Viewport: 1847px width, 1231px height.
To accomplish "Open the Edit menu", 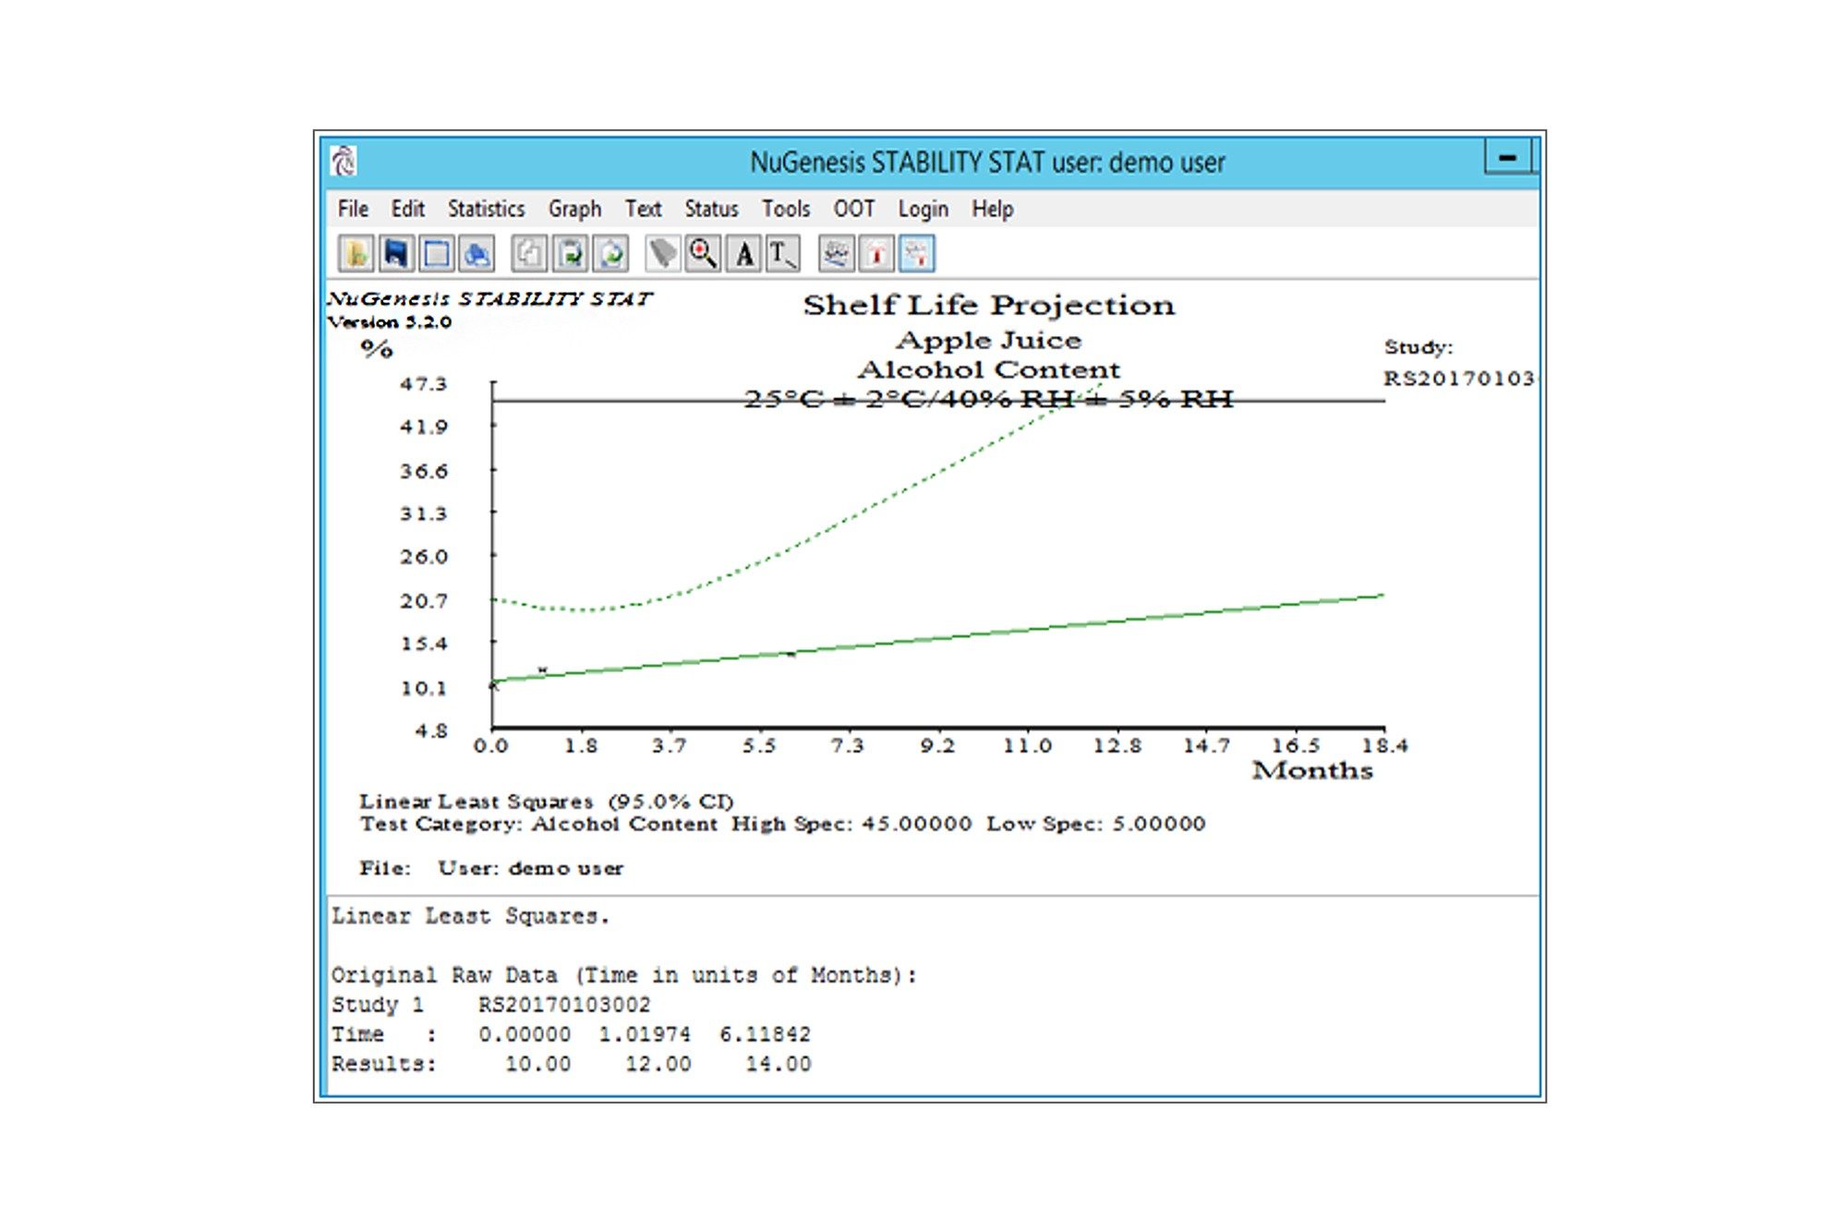I will 407,209.
